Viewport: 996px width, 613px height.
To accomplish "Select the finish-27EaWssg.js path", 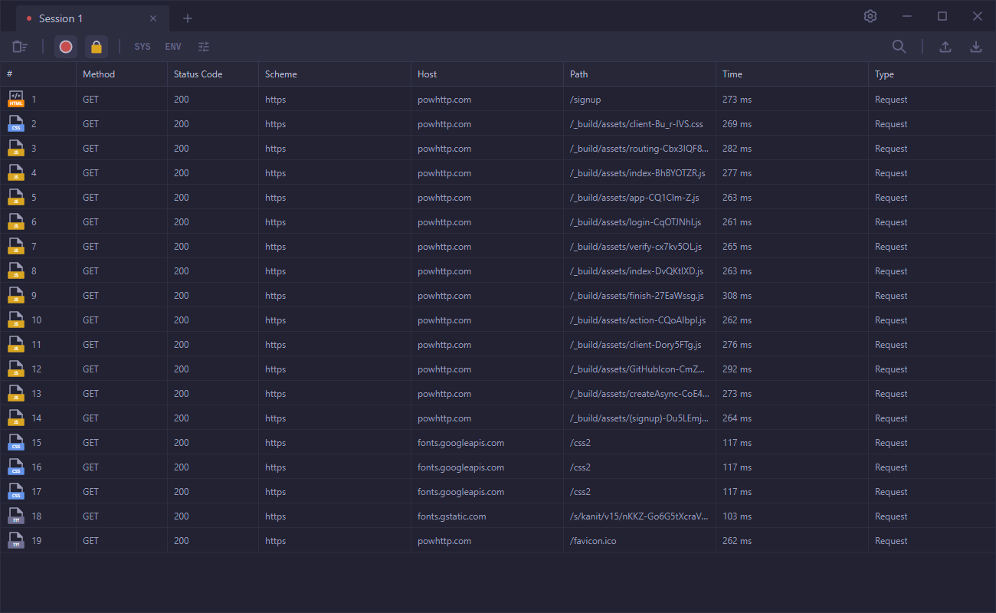I will click(637, 296).
